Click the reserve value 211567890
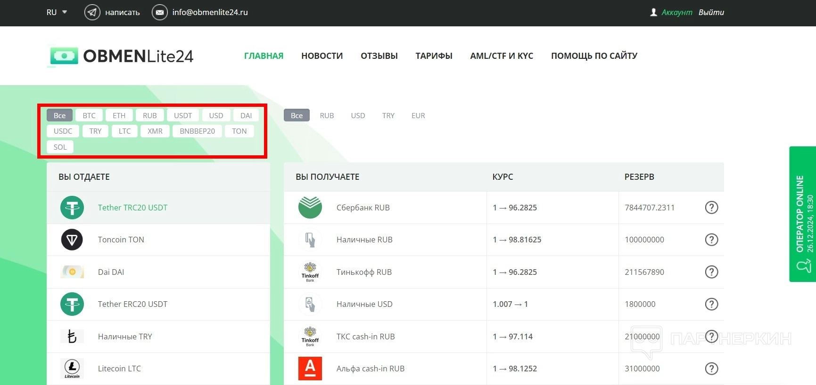This screenshot has height=385, width=816. coord(644,272)
